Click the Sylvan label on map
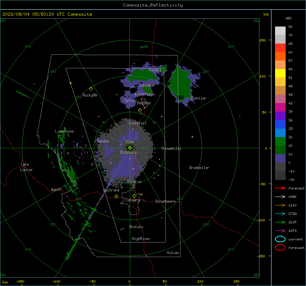This screenshot has height=286, width=306. (x=130, y=100)
